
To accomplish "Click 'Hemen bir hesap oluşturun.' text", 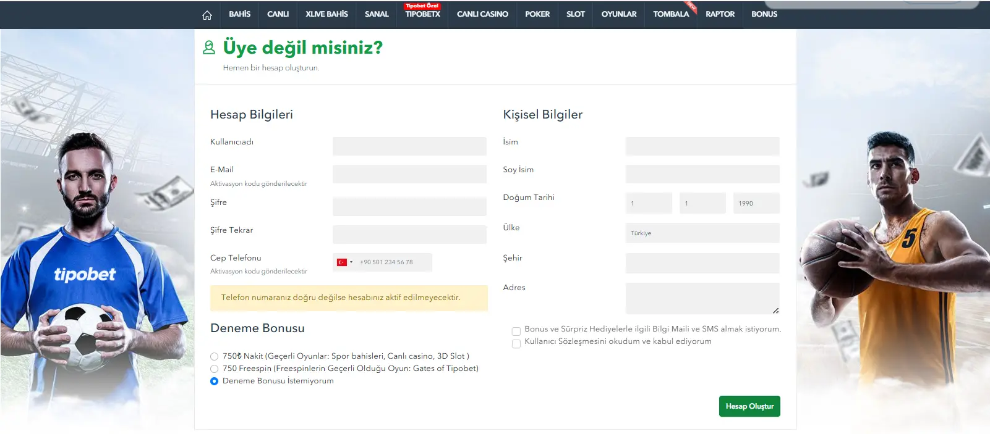I will [x=271, y=68].
